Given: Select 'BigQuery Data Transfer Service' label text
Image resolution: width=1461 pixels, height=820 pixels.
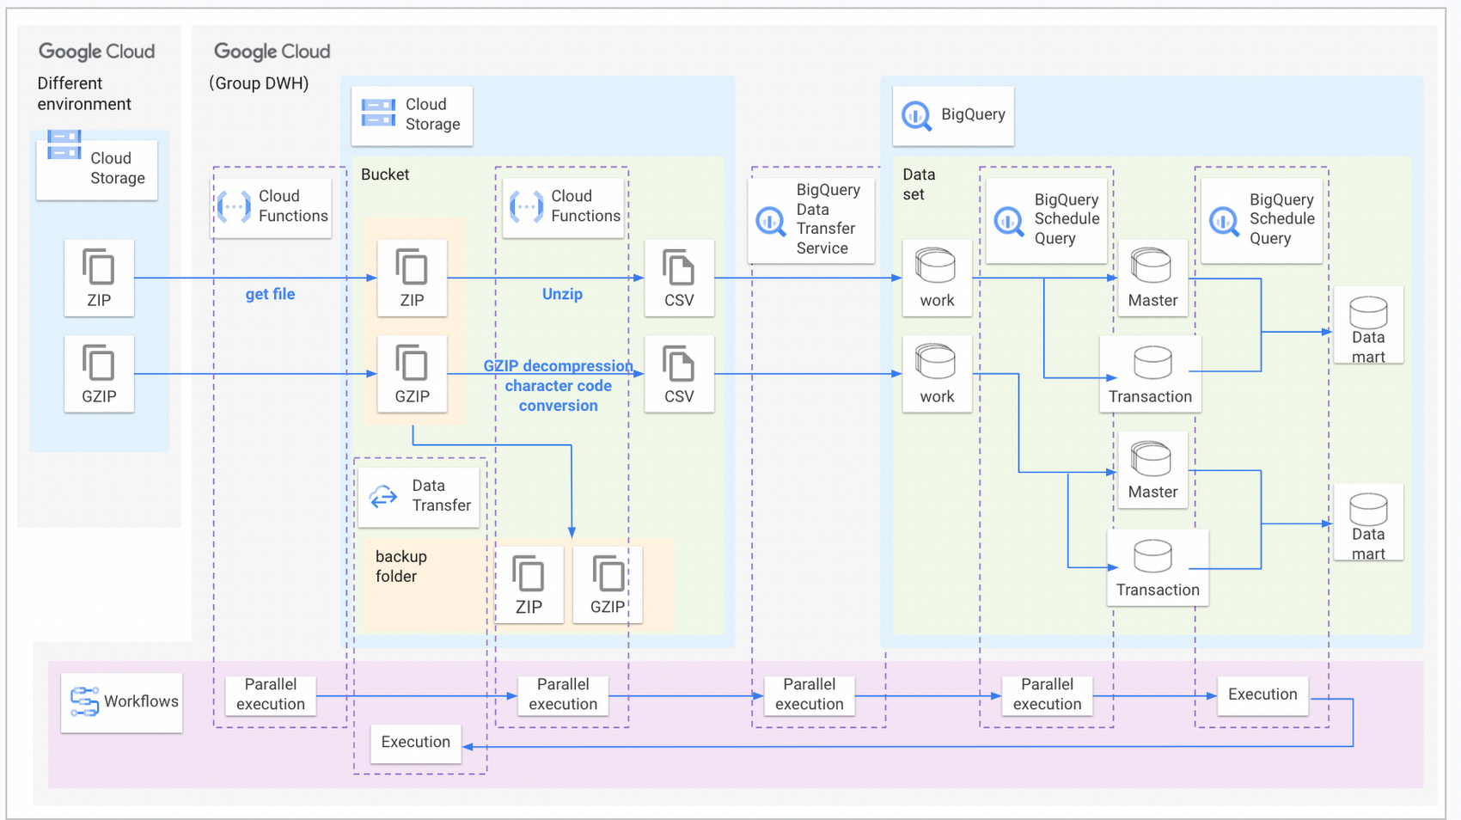Looking at the screenshot, I should [826, 219].
